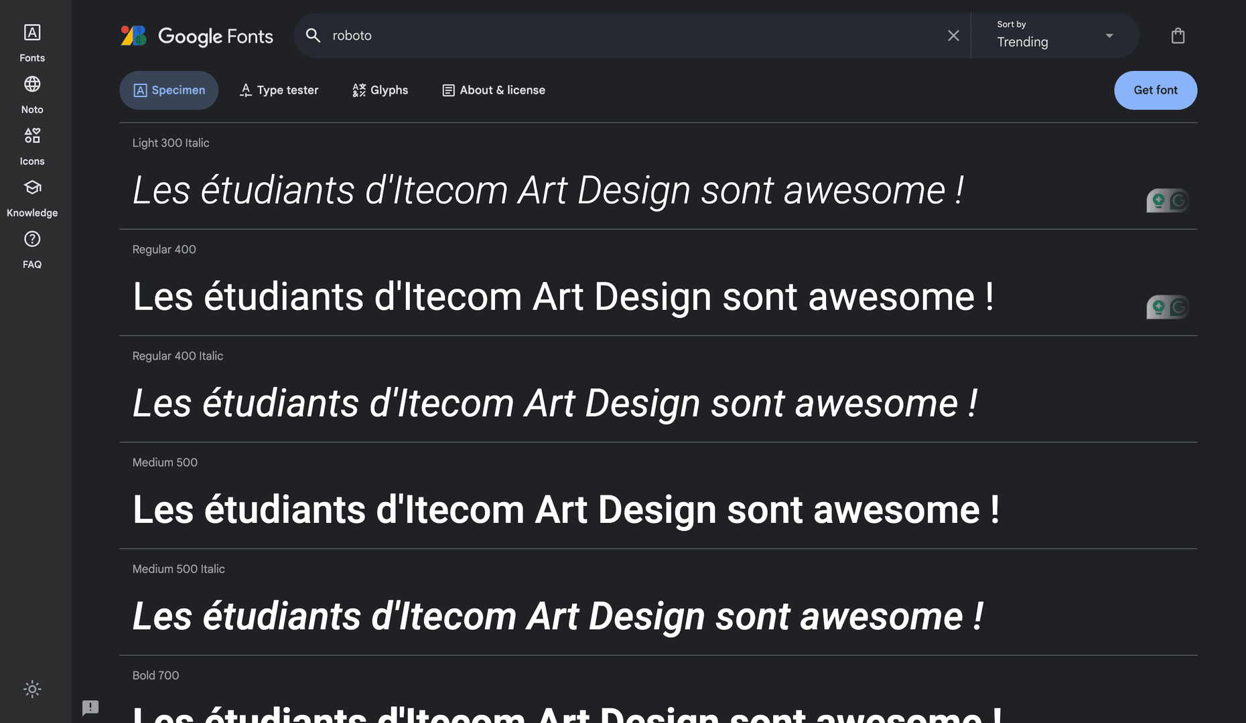
Task: Switch to the Type tester tab
Action: point(279,90)
